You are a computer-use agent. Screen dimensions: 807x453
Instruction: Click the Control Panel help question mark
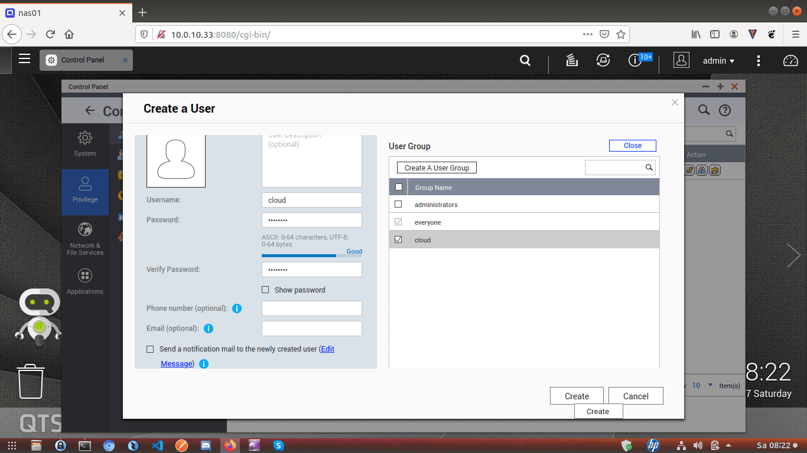[725, 110]
